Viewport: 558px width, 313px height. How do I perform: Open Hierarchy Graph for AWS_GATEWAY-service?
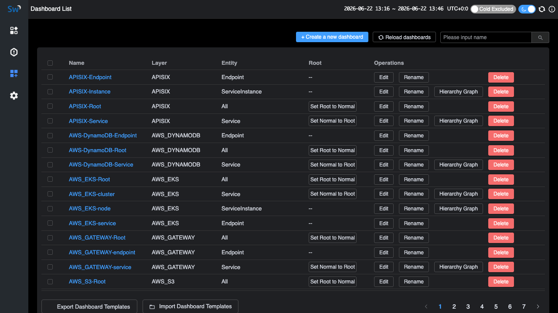(x=459, y=267)
